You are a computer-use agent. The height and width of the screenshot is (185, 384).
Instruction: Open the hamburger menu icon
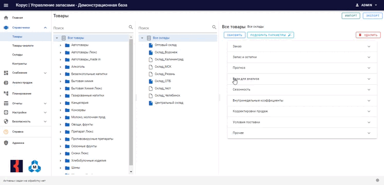(6, 5)
